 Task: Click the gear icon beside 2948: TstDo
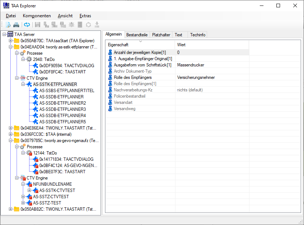click(29, 59)
